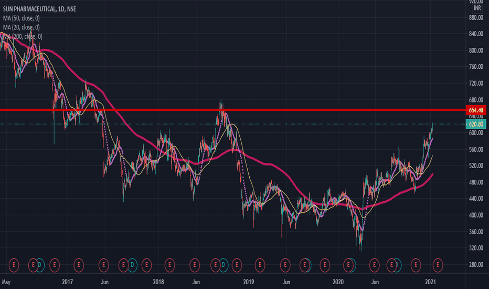Viewport: 489px width, 289px height.
Task: Open earnings marker above Jun 2020 label
Action: 374,265
